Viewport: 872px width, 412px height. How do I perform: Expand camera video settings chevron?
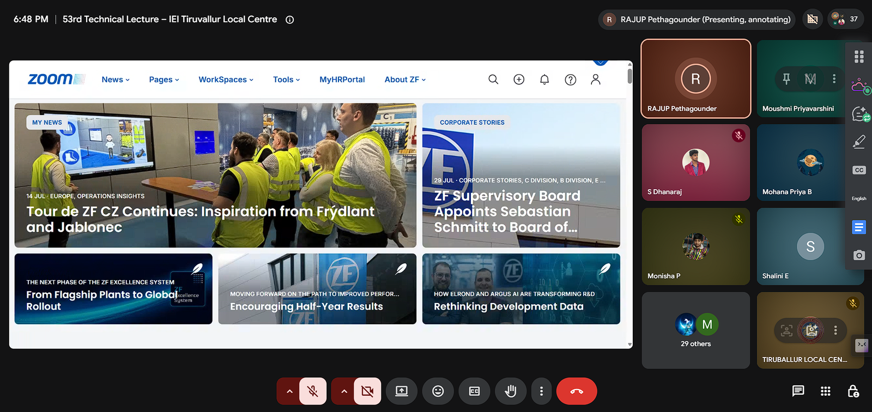click(x=344, y=391)
